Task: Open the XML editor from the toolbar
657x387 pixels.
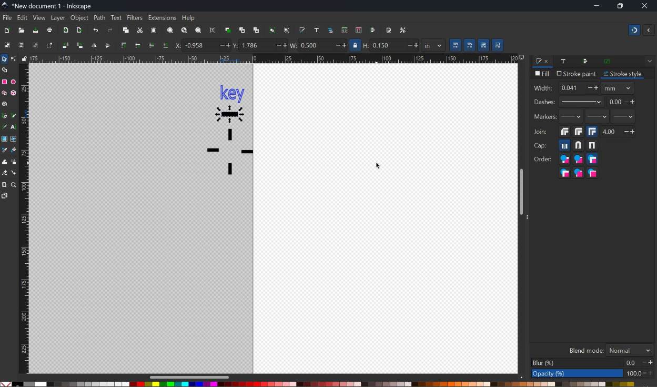Action: 345,30
